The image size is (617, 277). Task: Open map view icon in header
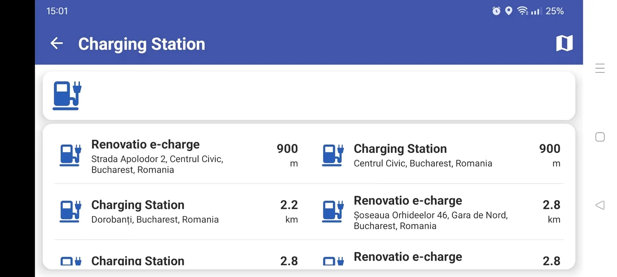(564, 43)
